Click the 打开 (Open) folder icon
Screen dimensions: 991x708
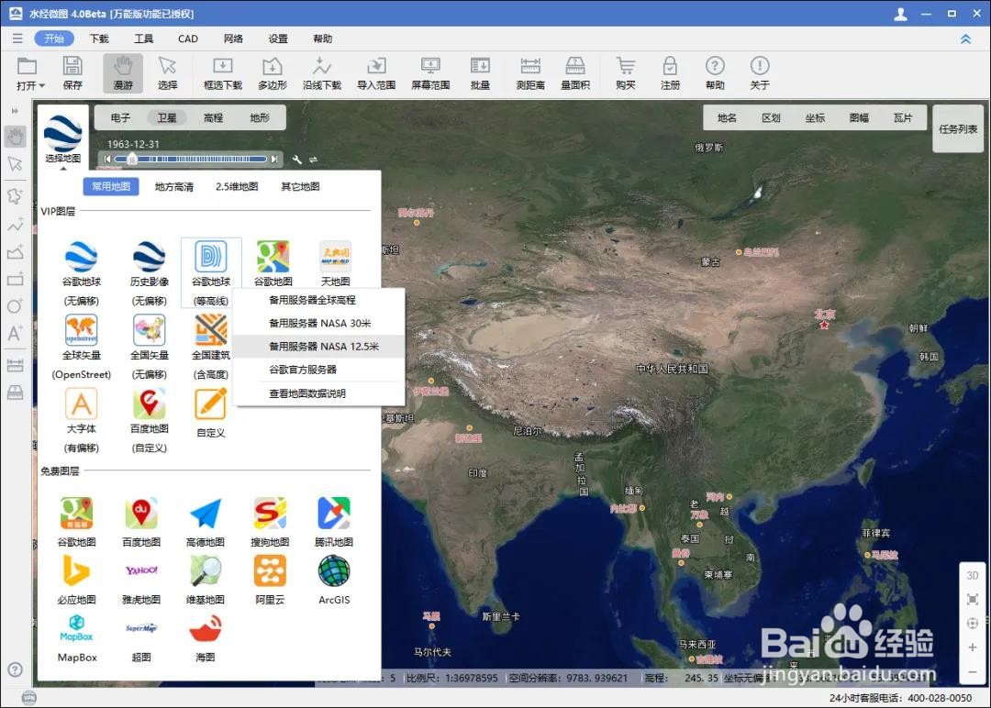[x=27, y=66]
